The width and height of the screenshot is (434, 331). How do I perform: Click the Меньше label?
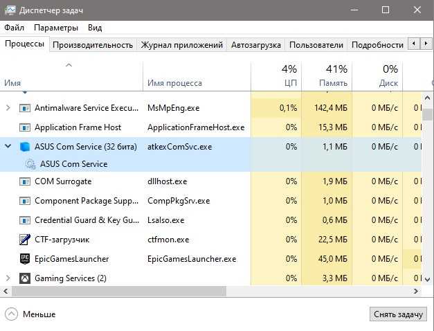[x=39, y=314]
